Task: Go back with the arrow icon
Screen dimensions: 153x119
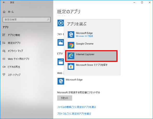Action: [4, 2]
